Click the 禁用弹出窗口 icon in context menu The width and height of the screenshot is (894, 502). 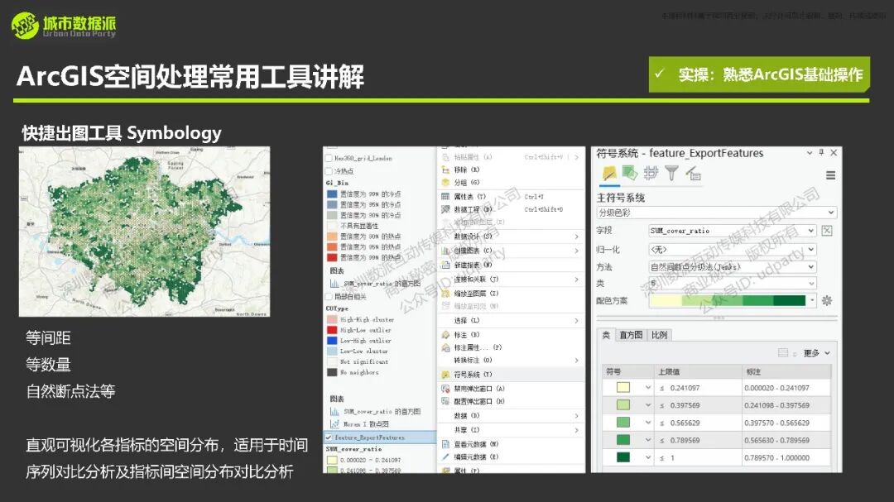pos(446,389)
